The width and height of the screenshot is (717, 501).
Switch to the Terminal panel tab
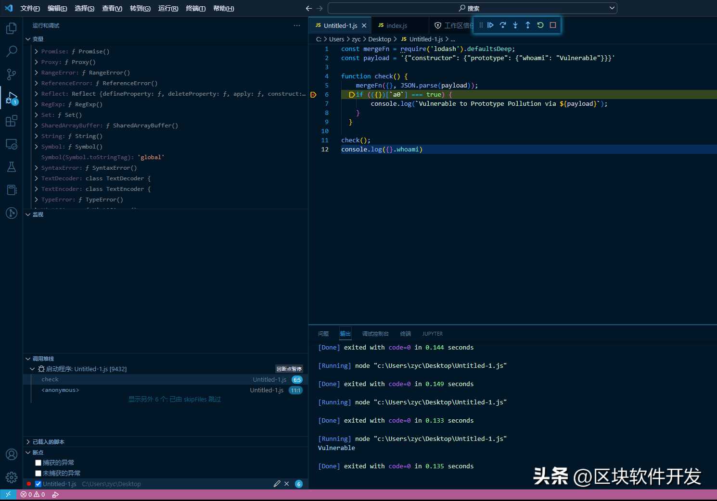click(406, 334)
